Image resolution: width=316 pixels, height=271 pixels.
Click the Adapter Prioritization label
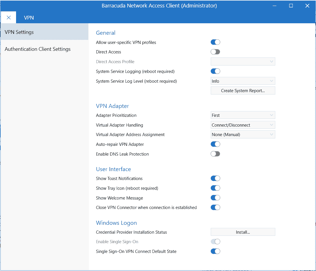[116, 115]
